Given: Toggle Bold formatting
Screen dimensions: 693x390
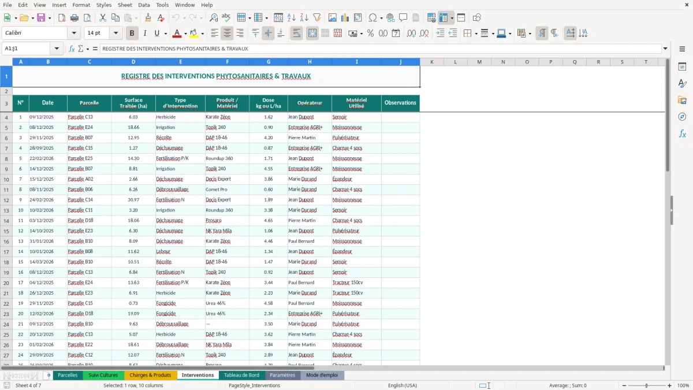Looking at the screenshot, I should [132, 34].
